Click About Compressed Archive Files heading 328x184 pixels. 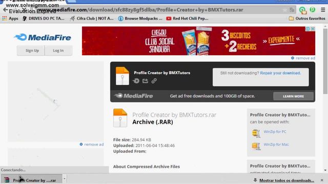coord(147,167)
